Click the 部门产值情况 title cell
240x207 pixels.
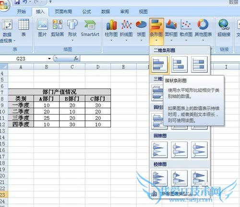click(59, 92)
